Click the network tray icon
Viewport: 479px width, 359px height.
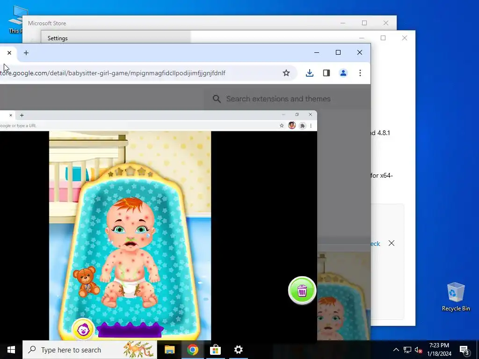(x=407, y=350)
